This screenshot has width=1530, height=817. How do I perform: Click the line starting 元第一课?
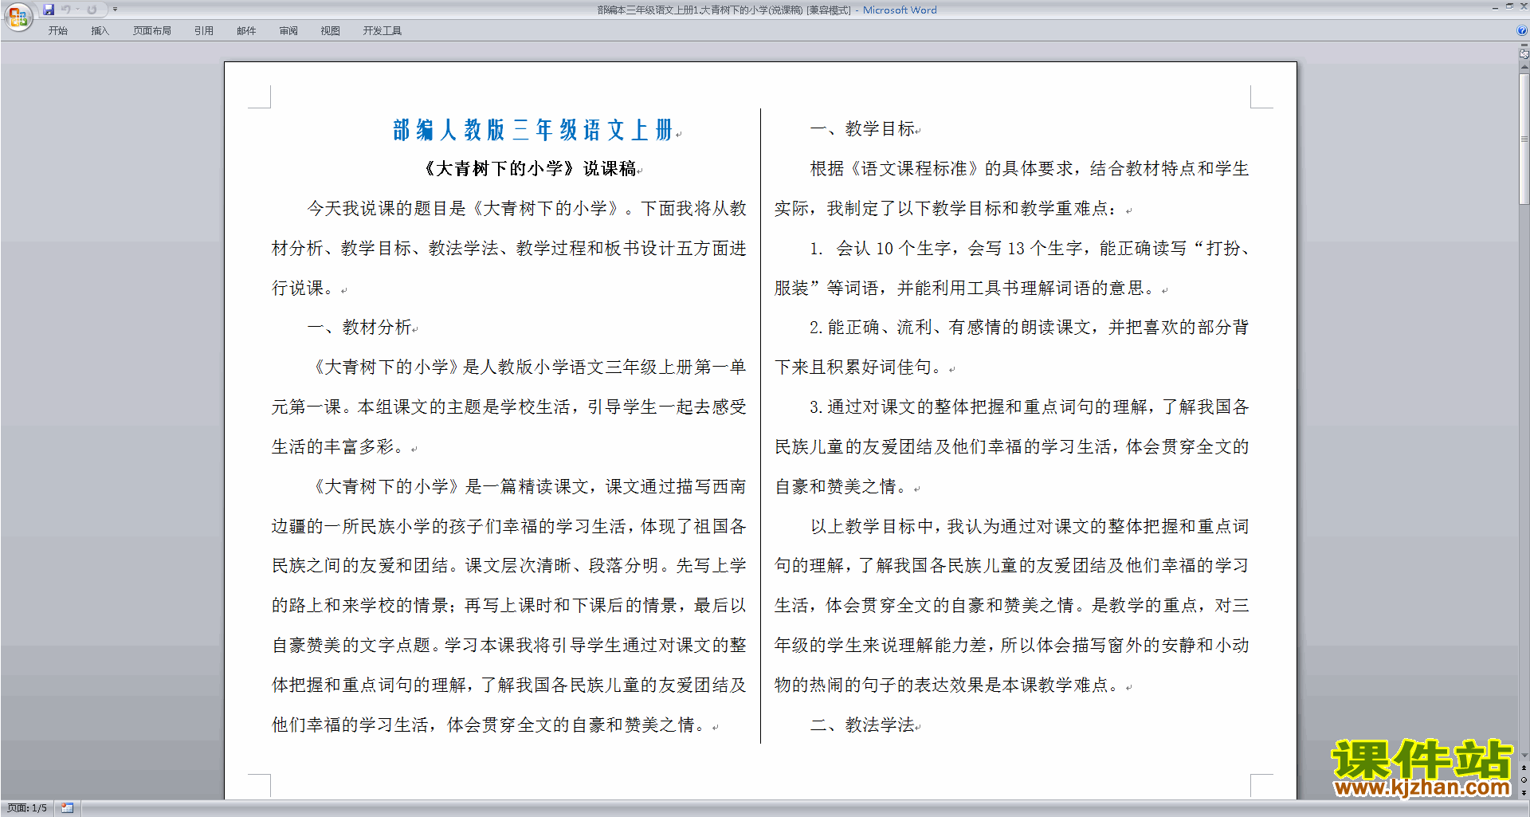(509, 407)
